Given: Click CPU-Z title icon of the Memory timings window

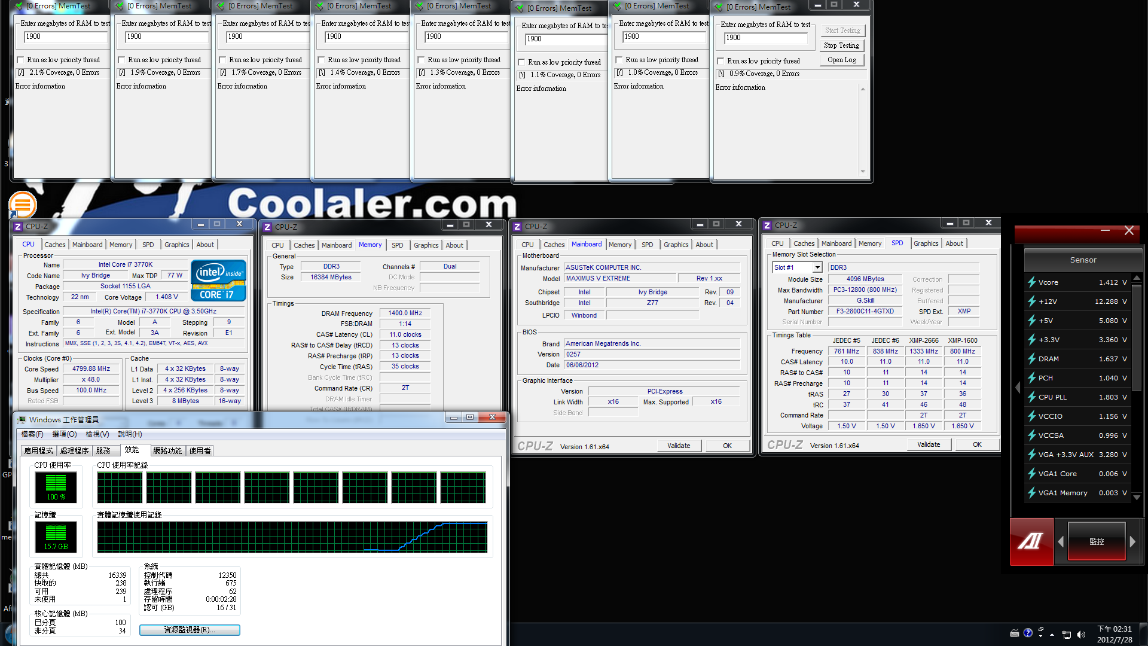Looking at the screenshot, I should click(x=267, y=227).
